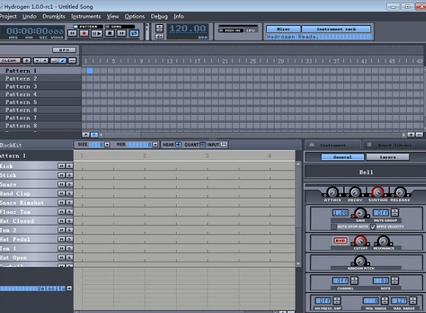Viewport: 426px width, 313px height.
Task: Select the General sub-tab
Action: click(342, 157)
